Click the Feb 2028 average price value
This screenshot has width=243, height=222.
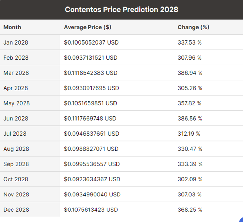[x=91, y=58]
